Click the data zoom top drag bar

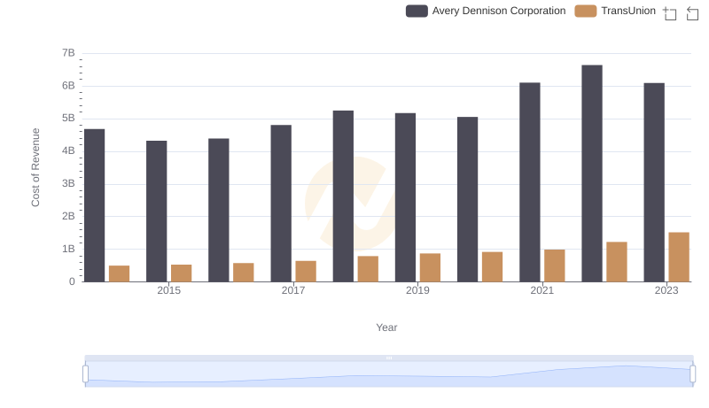[x=389, y=358]
